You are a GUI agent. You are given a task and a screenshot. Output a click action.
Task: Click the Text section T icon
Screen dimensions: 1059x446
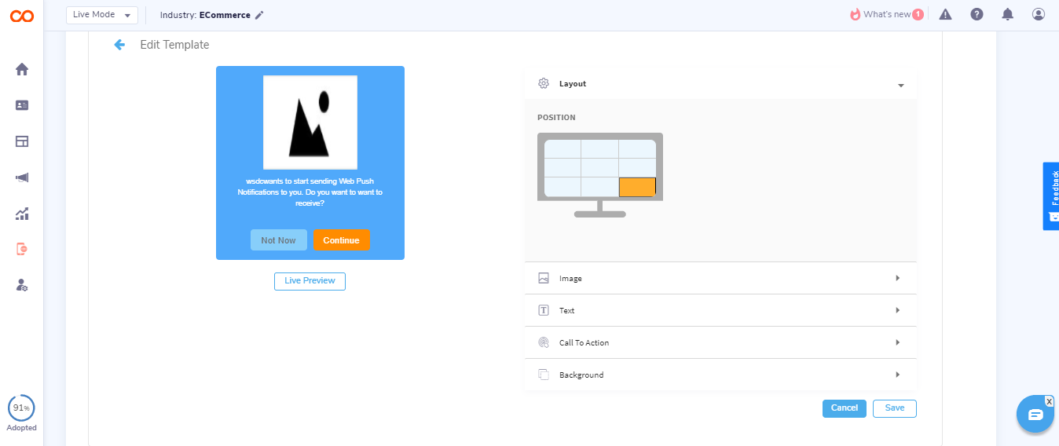[x=544, y=310]
